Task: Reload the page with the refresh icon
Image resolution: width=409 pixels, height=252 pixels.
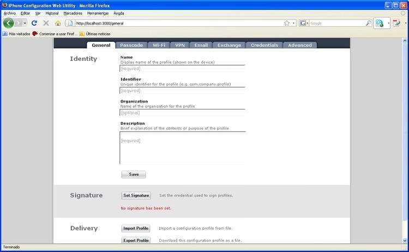Action: click(x=34, y=23)
